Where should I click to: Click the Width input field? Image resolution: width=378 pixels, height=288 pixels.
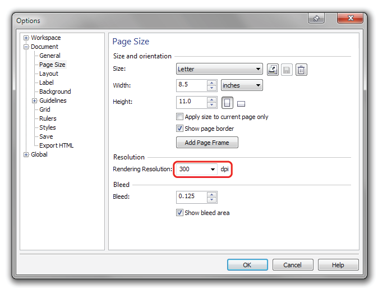pos(192,85)
